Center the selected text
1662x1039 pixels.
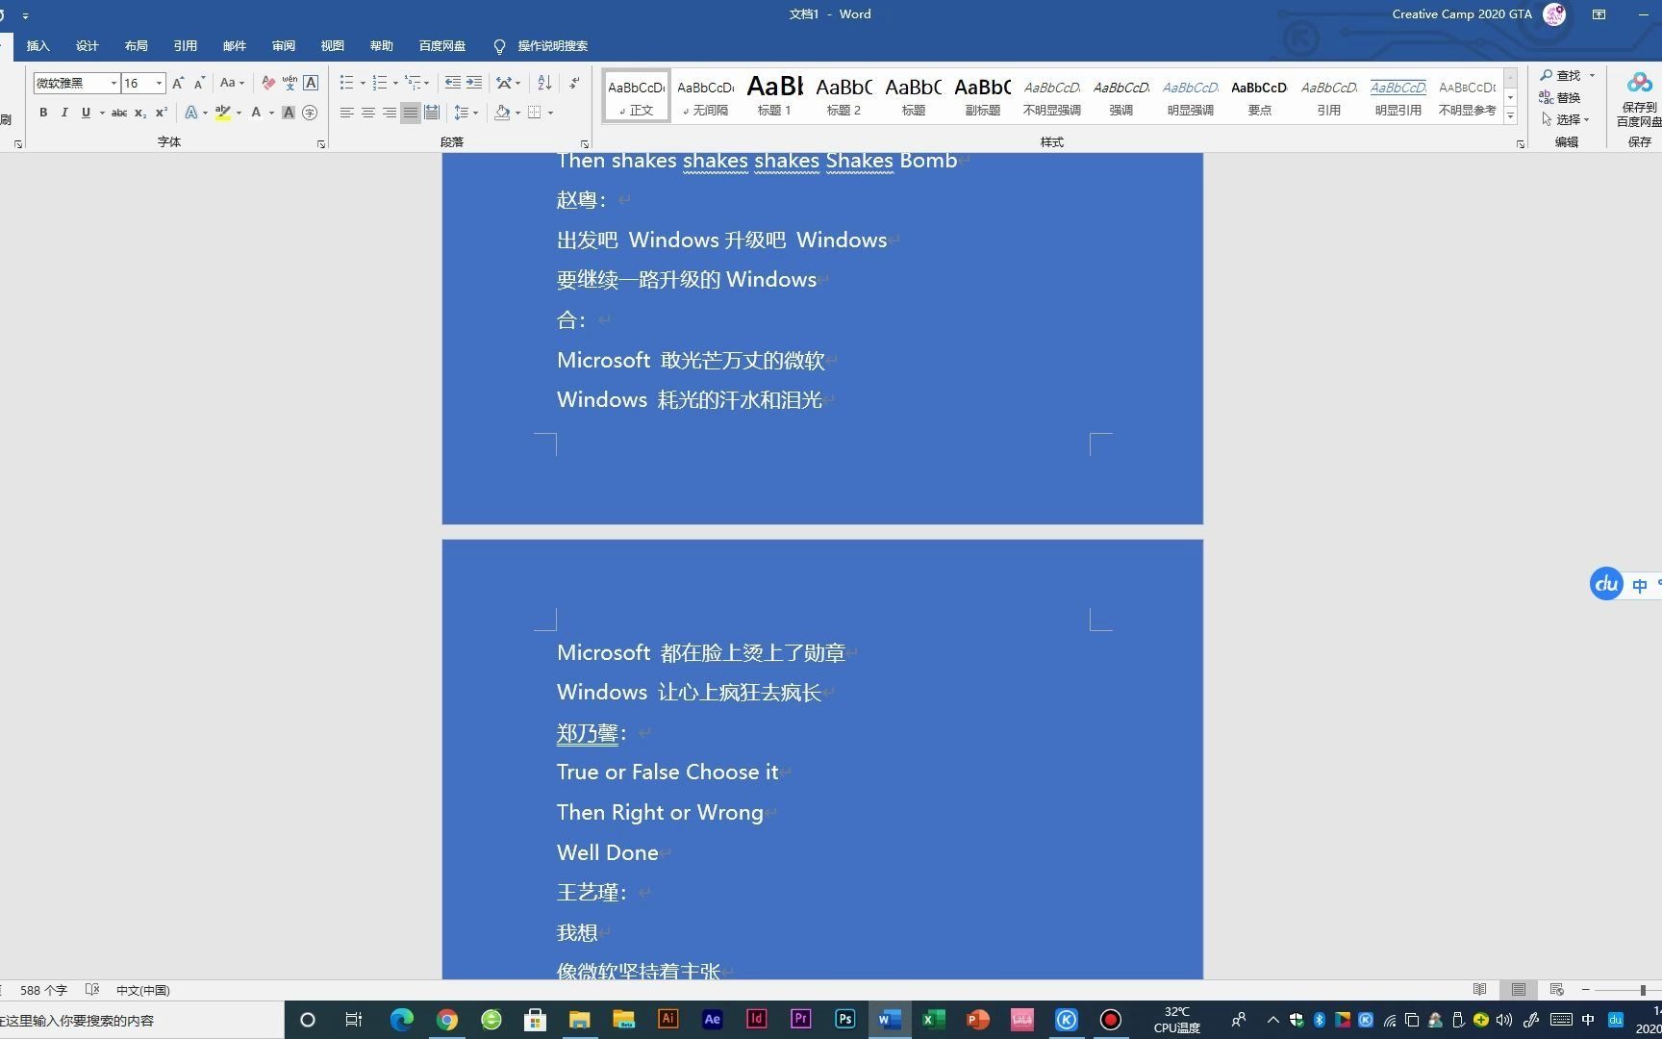[368, 113]
